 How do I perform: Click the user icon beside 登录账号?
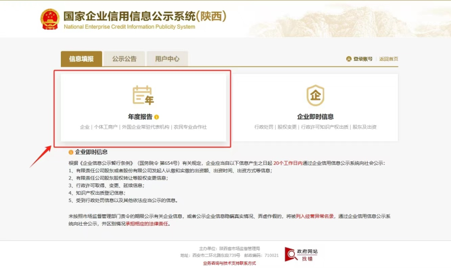[x=349, y=59]
